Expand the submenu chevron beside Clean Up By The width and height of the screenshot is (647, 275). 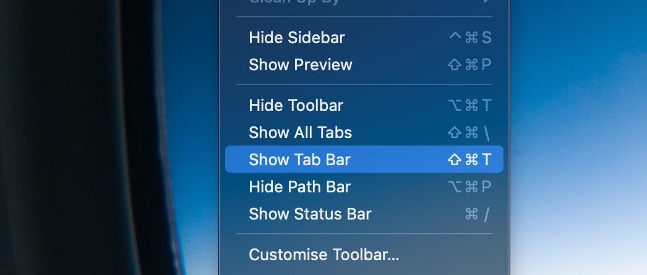click(x=488, y=1)
